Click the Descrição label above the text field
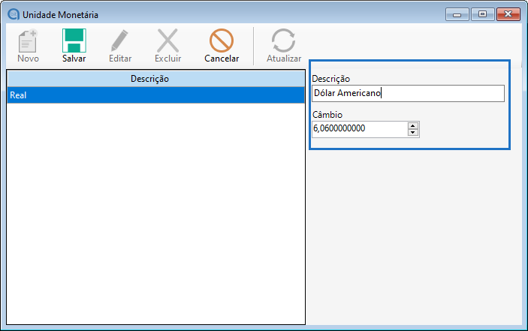This screenshot has height=331, width=528. [x=331, y=79]
